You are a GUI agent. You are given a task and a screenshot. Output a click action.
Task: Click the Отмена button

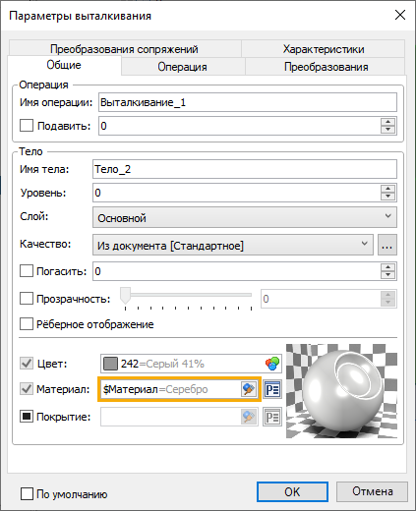coord(372,491)
